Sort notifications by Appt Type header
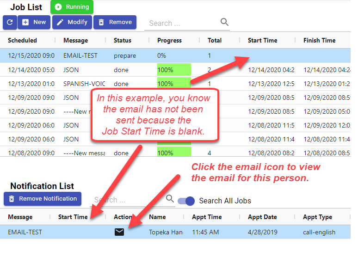358x257 pixels. click(317, 217)
